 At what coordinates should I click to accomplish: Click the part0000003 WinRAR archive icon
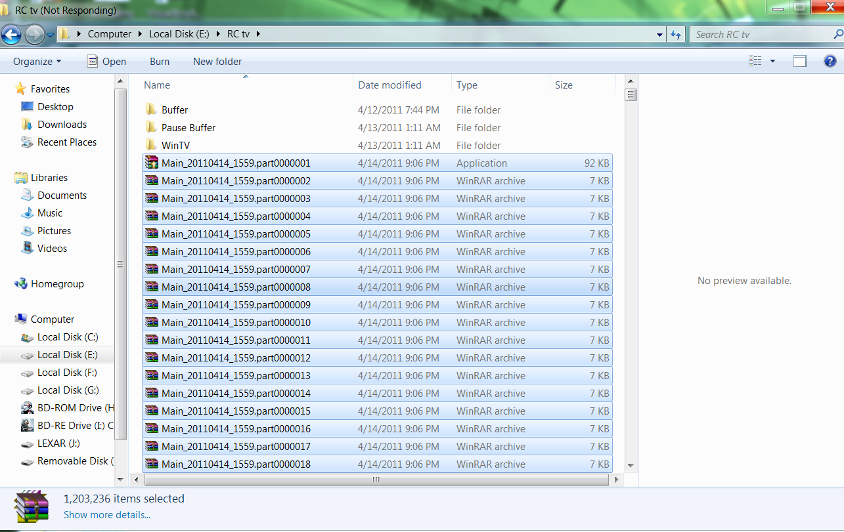[x=152, y=198]
